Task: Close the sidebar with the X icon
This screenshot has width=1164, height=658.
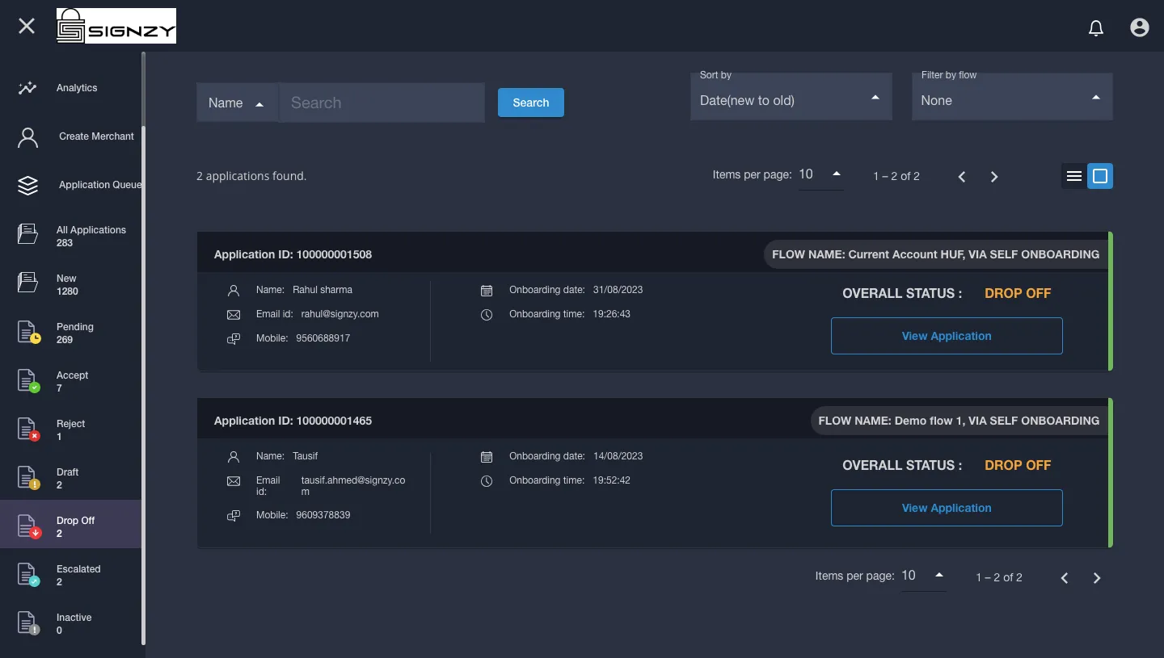Action: pyautogui.click(x=27, y=26)
